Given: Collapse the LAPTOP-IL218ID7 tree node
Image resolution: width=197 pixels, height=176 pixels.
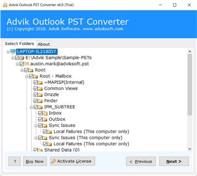Looking at the screenshot, I should click(8, 52).
